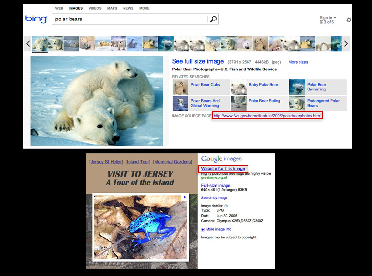Open the MAPS tab

(112, 8)
